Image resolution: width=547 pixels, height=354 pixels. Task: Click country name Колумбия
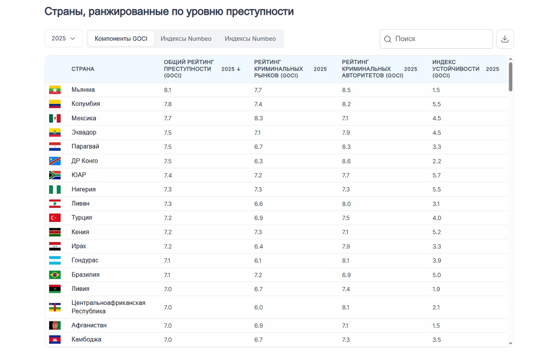click(x=86, y=104)
